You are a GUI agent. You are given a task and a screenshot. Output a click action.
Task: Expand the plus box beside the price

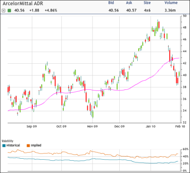coord(3,11)
